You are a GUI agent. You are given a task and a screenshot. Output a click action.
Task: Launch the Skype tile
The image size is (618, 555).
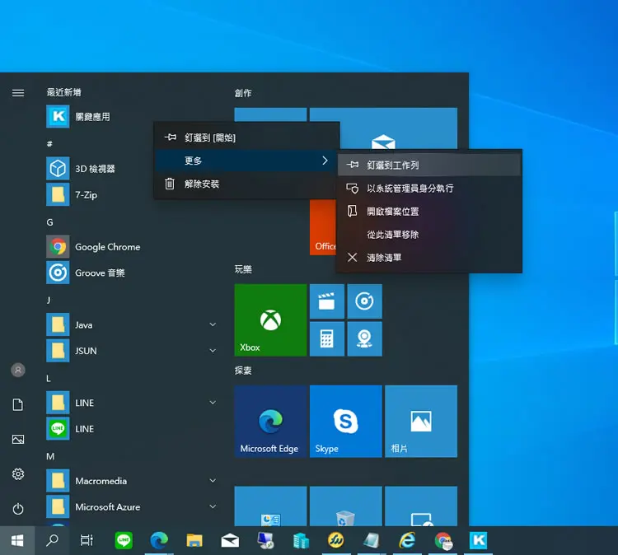coord(345,421)
